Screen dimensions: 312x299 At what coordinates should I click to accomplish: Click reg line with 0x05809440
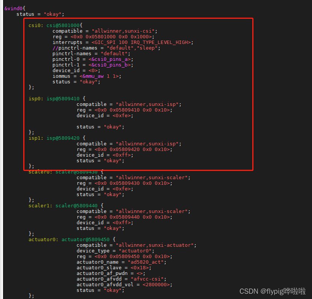pyautogui.click(x=125, y=217)
